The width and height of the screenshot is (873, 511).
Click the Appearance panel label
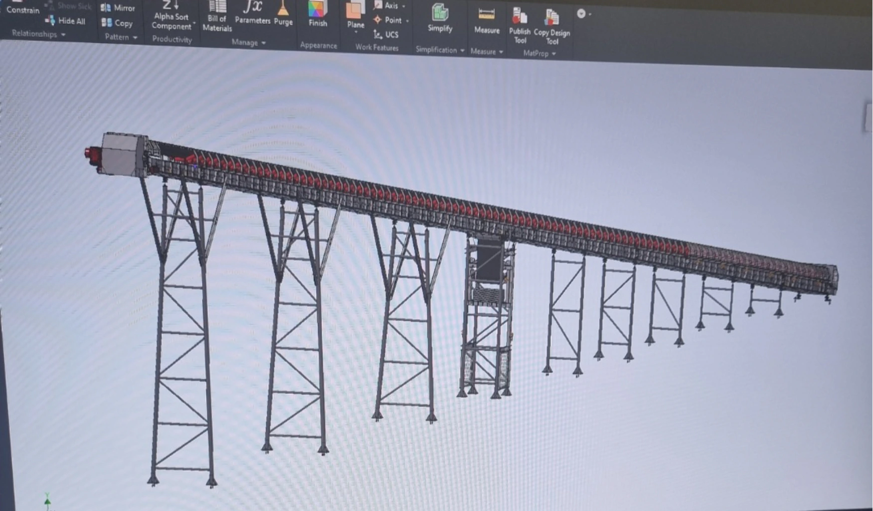pyautogui.click(x=319, y=45)
